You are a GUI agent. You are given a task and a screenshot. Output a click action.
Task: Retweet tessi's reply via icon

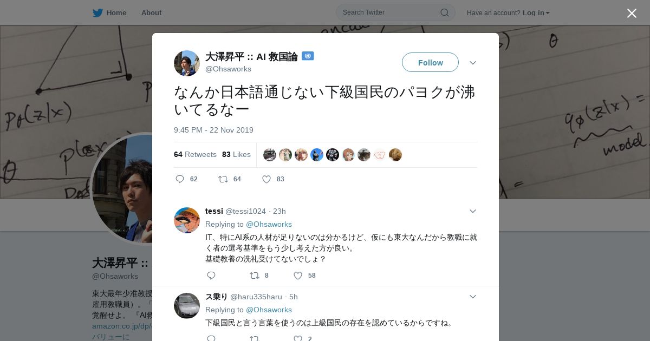(x=254, y=276)
